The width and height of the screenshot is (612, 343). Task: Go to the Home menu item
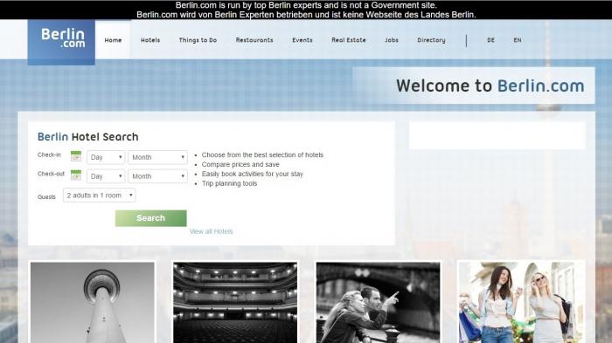[x=113, y=40]
